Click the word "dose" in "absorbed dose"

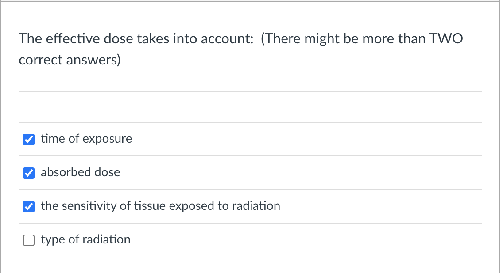(107, 172)
